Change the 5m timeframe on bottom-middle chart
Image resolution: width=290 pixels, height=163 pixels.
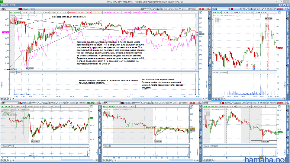[x=149, y=103]
